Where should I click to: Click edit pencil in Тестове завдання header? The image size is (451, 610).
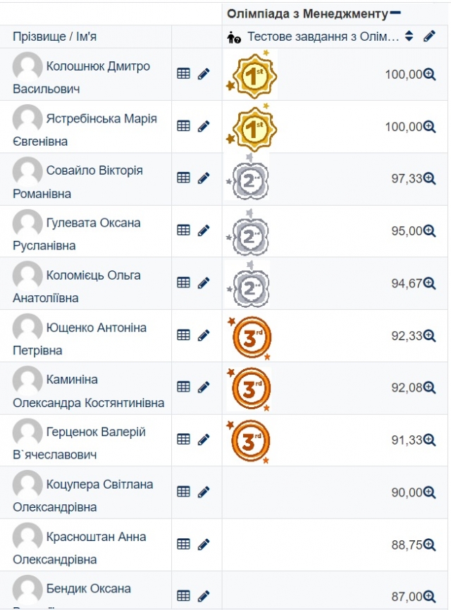coord(429,37)
